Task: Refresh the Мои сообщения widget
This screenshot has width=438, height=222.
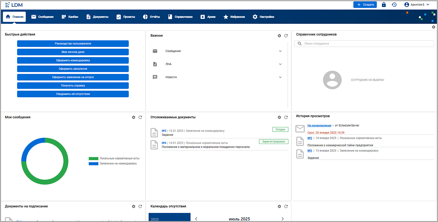Action: tap(140, 117)
